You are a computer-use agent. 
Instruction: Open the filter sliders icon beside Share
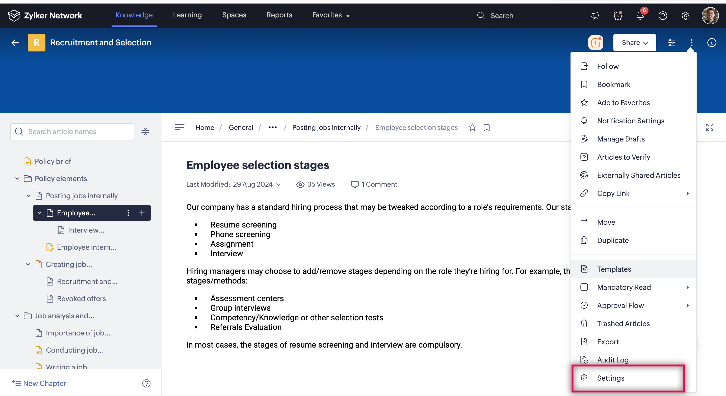pos(671,43)
